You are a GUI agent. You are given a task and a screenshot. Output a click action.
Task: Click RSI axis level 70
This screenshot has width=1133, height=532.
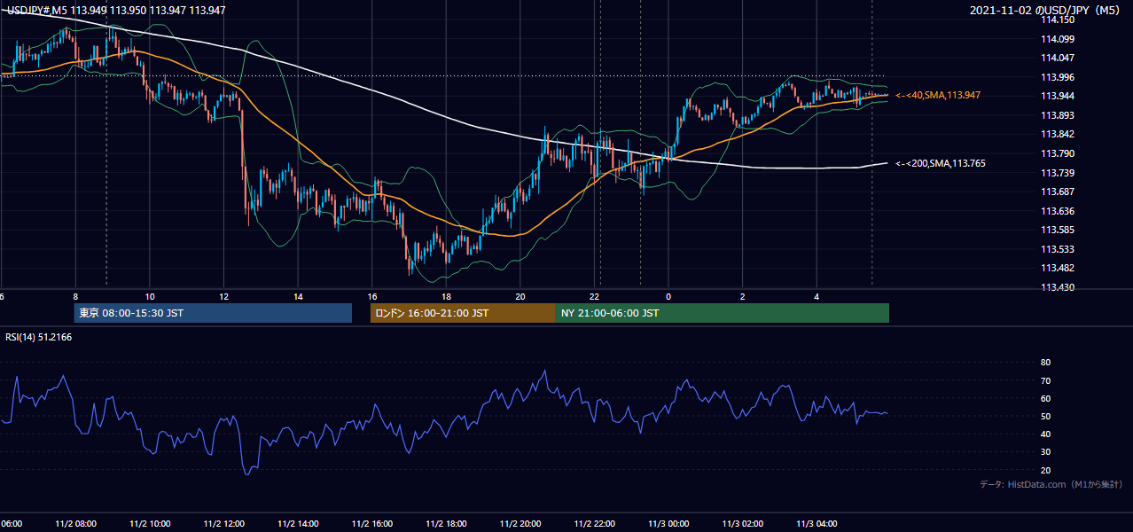pyautogui.click(x=1045, y=380)
